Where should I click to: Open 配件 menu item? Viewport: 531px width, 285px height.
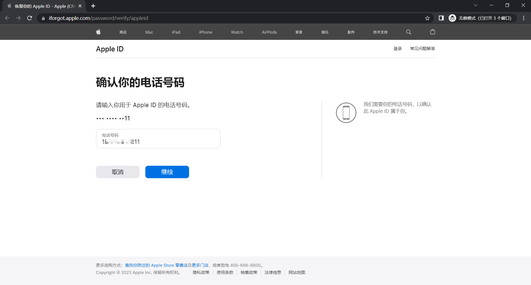pos(351,32)
